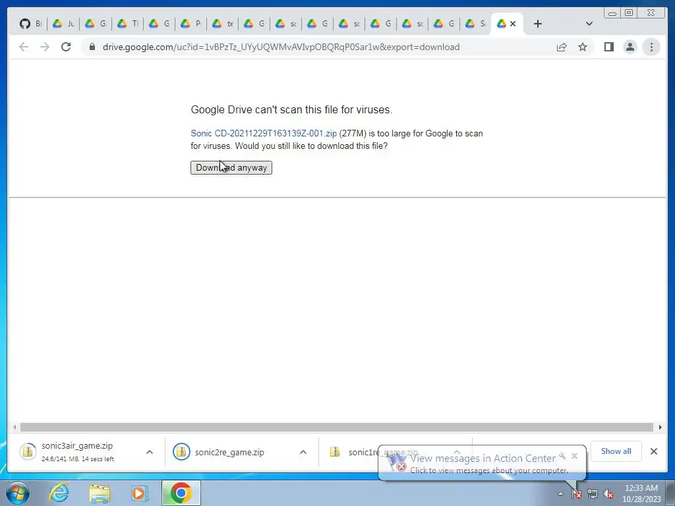Show all downloads
The image size is (675, 506).
[616, 451]
